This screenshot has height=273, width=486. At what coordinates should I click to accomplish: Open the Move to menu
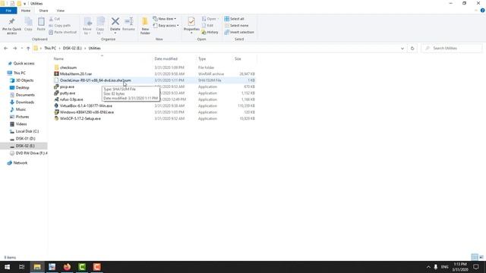coord(87,26)
